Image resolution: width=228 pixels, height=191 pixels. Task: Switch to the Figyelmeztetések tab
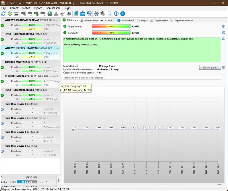click(182, 20)
